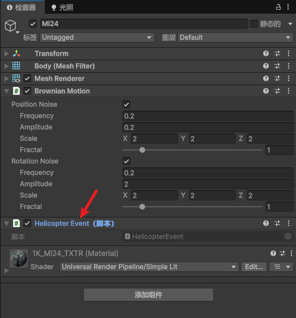Click the Rotation Noise Scale Y field
This screenshot has width=296, height=318.
212,195
